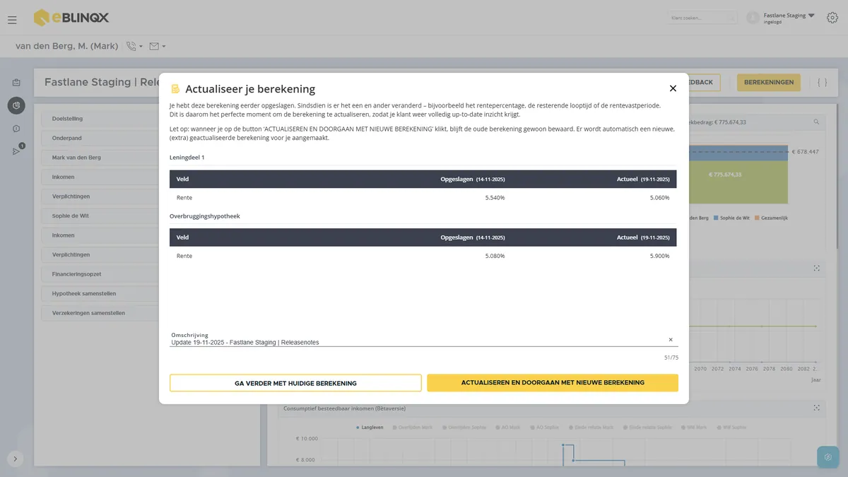
Task: Select the pie chart sidebar icon
Action: tap(16, 105)
